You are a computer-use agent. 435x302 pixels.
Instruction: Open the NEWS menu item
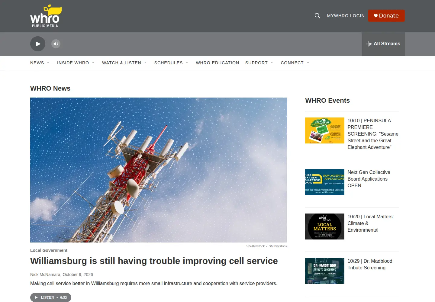point(37,63)
